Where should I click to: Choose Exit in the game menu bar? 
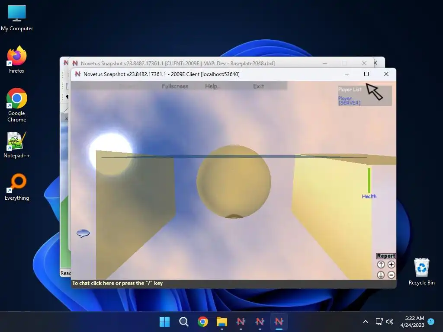click(258, 86)
